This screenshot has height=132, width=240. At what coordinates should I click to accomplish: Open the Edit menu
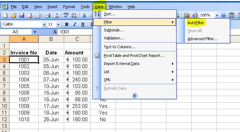point(25,7)
